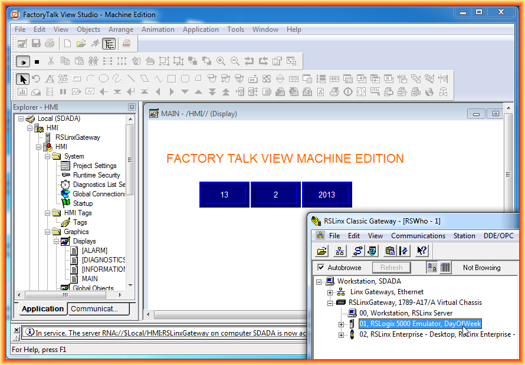Click the Refresh button in RSLinx

391,268
